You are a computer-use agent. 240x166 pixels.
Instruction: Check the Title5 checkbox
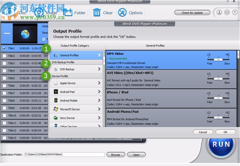pos(4,78)
